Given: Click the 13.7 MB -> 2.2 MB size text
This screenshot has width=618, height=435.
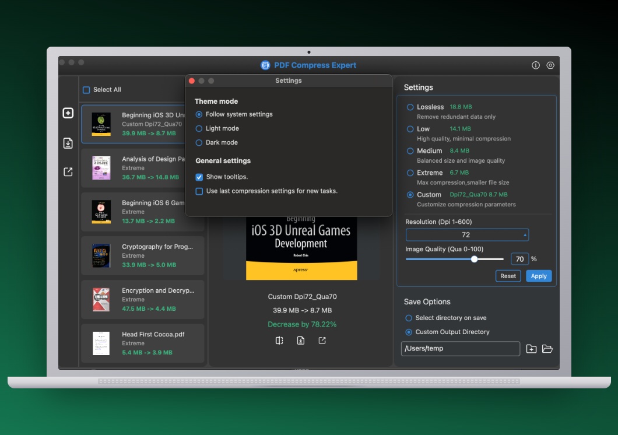Looking at the screenshot, I should [x=148, y=221].
